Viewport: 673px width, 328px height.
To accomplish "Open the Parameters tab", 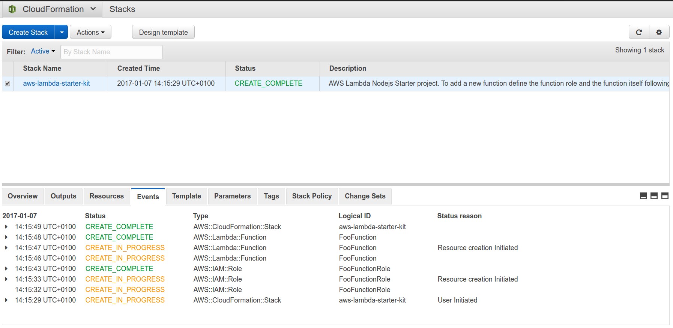I will (x=232, y=196).
